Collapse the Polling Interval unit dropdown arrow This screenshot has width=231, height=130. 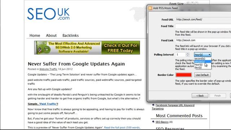click(x=209, y=55)
